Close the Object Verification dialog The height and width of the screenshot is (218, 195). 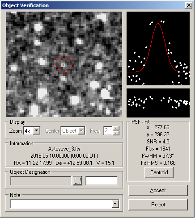point(189,5)
